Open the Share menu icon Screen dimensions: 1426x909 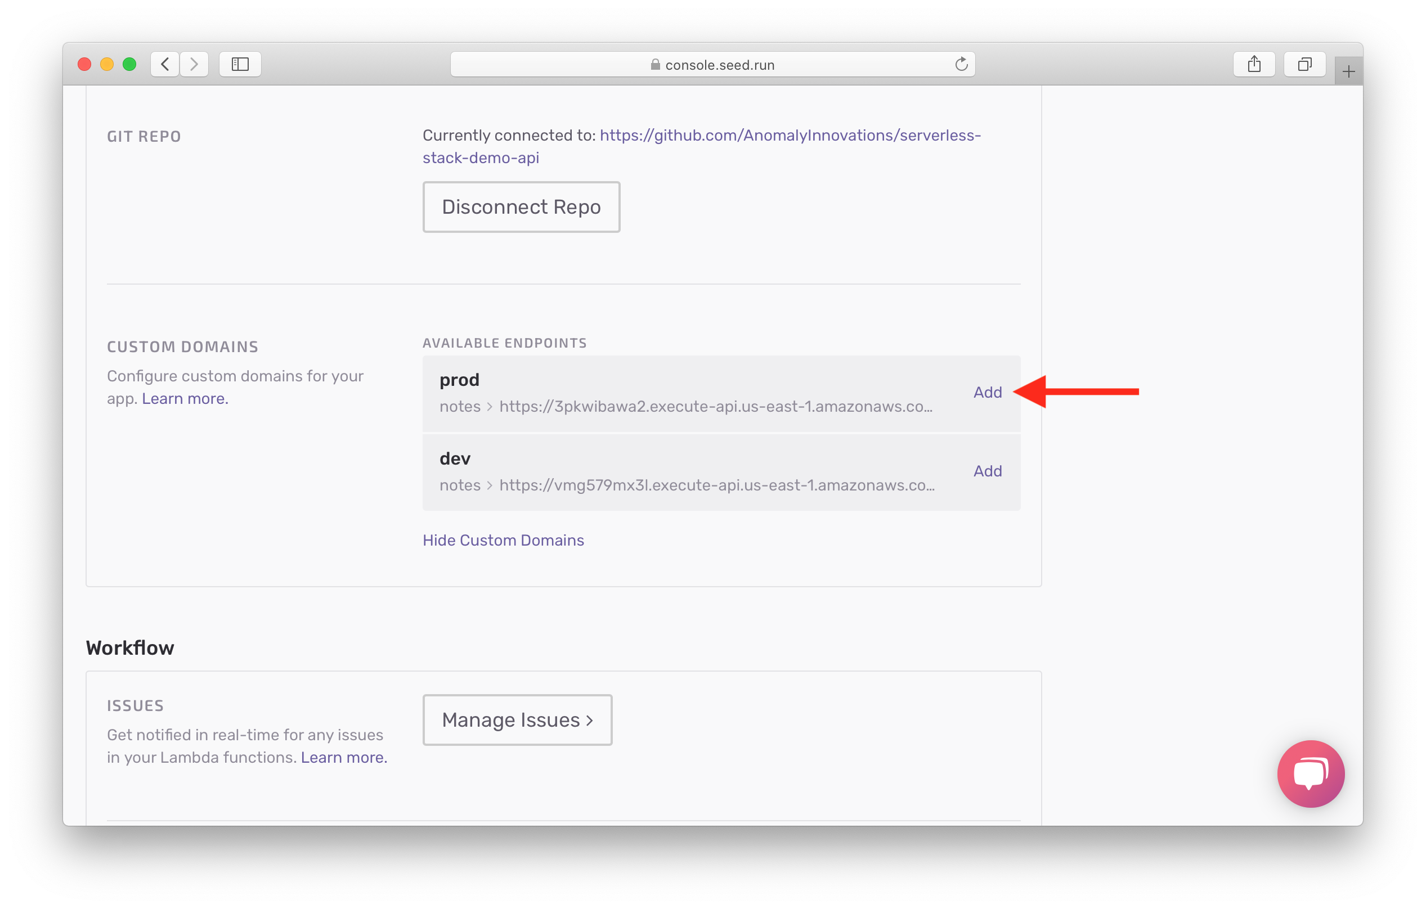coord(1254,64)
